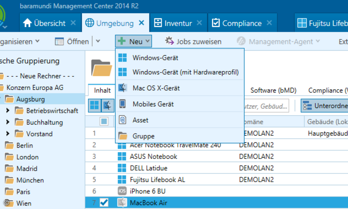The width and height of the screenshot is (348, 209).
Task: Switch to the Übersicht tab
Action: [50, 23]
